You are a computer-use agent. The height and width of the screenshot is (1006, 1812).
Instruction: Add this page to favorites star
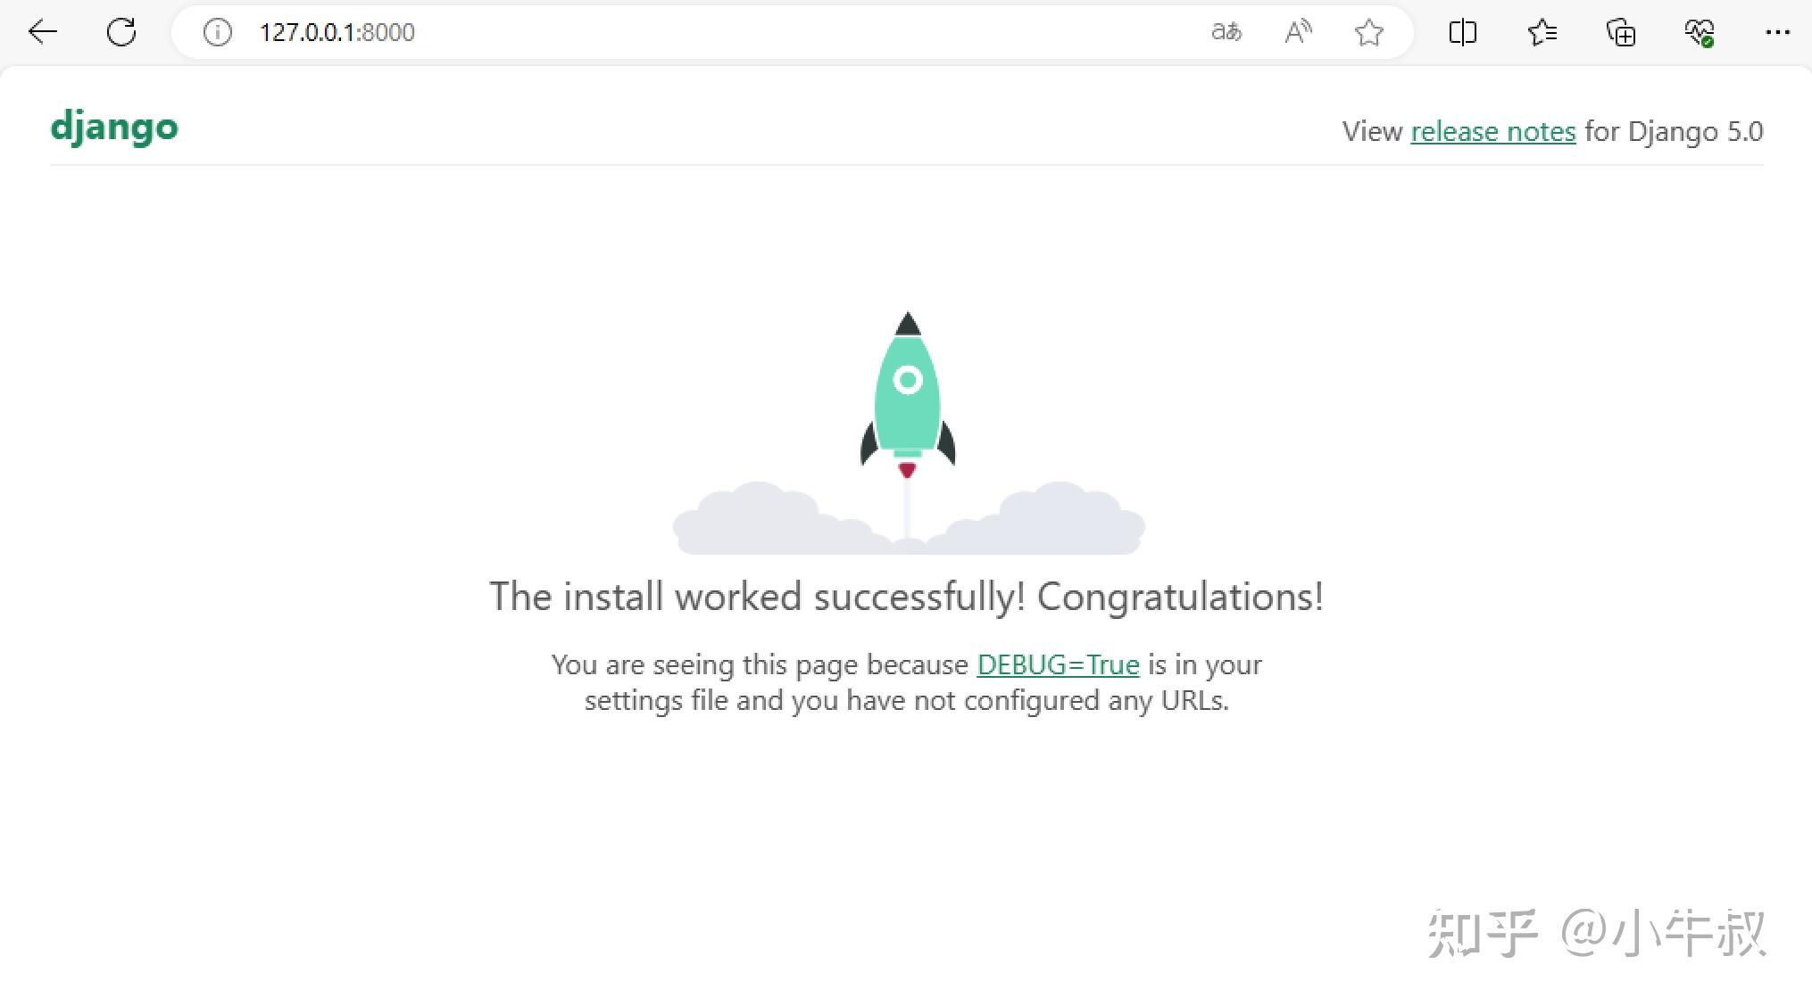coord(1368,32)
